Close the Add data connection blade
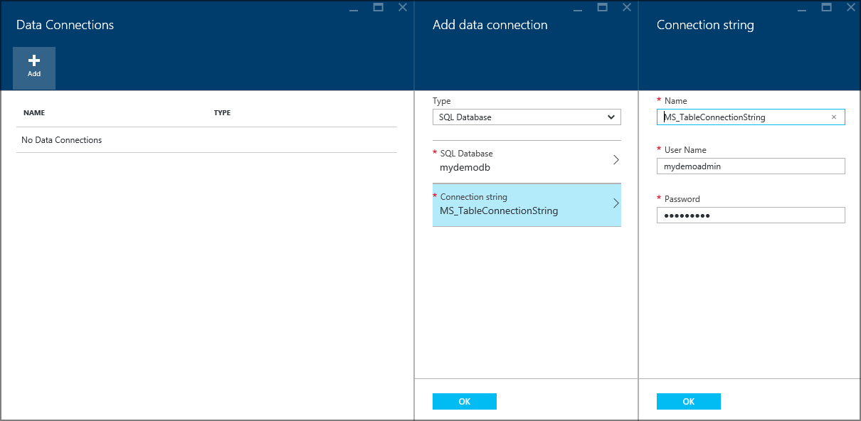The width and height of the screenshot is (861, 421). (625, 7)
